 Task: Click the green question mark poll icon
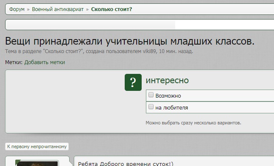(x=133, y=82)
